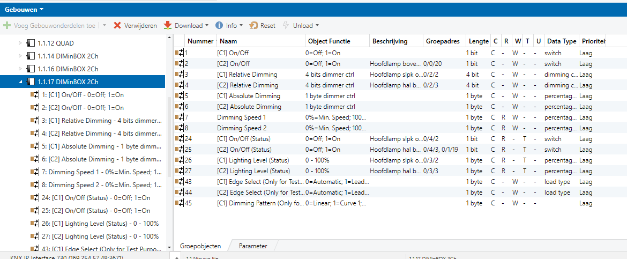Click the Reset icon in toolbar
The height and width of the screenshot is (259, 627).
[253, 26]
